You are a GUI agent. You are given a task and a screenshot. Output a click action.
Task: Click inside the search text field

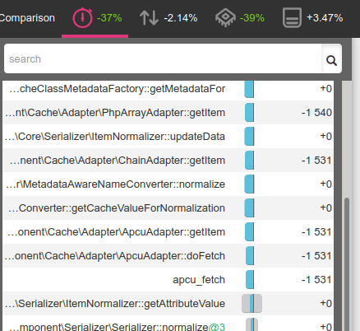(163, 58)
